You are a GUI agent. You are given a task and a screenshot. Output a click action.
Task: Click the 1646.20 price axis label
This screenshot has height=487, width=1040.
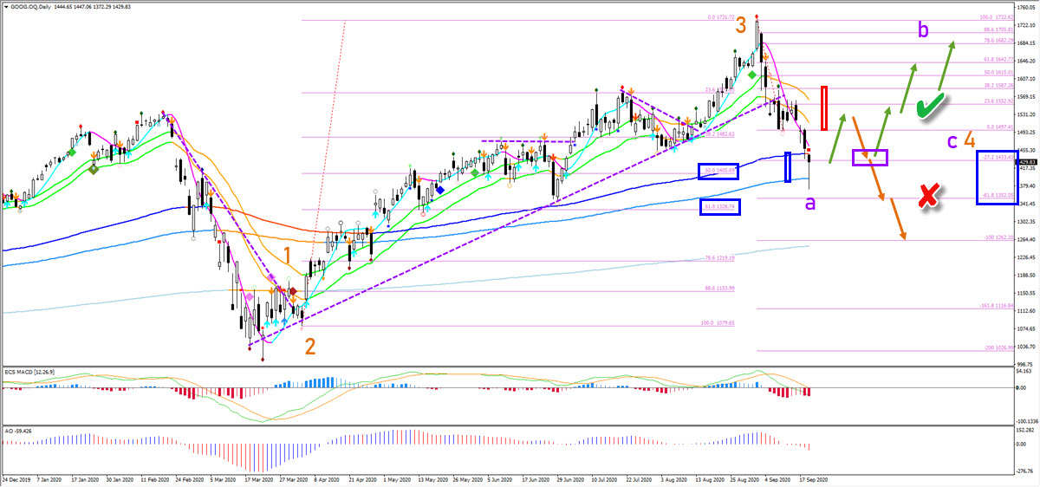1028,61
